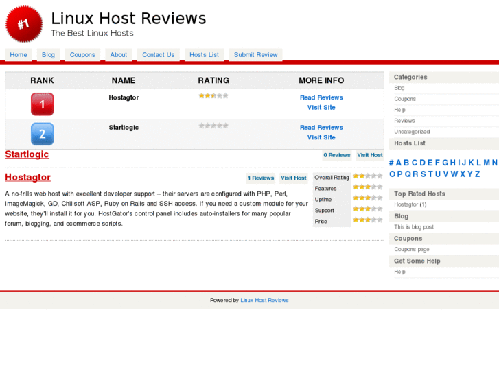Viewport: 499px width, 374px height.
Task: Click the RATING column header
Action: click(213, 80)
